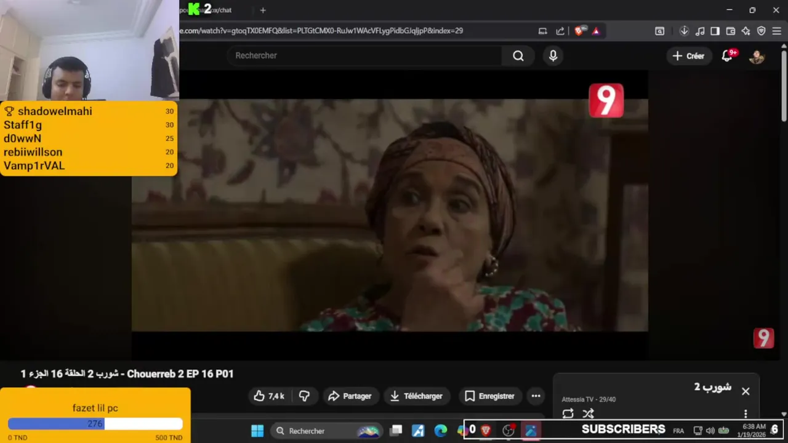The width and height of the screenshot is (788, 443).
Task: Click the share page icon in address bar
Action: tap(560, 31)
